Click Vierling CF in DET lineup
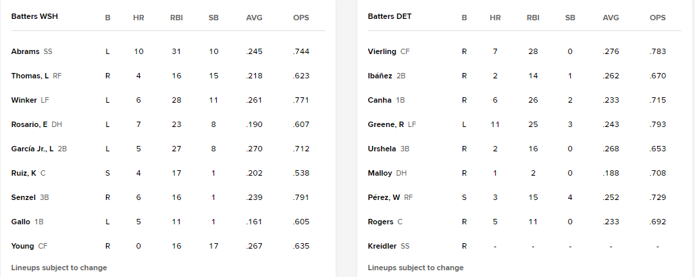 tap(382, 51)
